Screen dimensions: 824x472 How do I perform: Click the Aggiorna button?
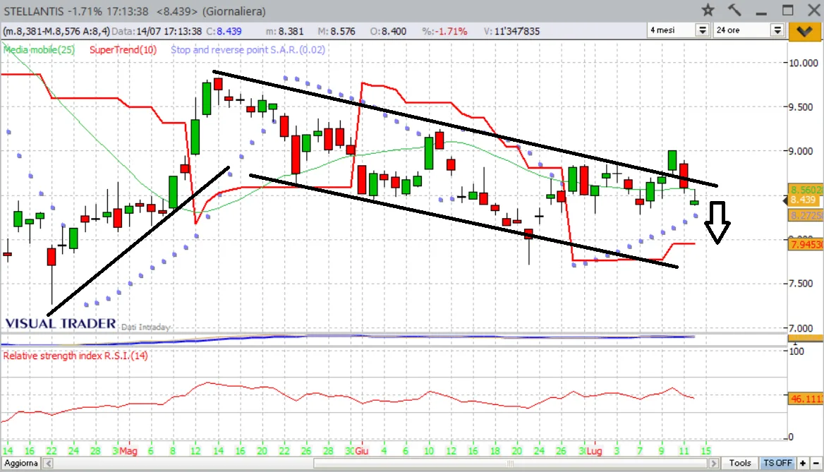coord(21,463)
